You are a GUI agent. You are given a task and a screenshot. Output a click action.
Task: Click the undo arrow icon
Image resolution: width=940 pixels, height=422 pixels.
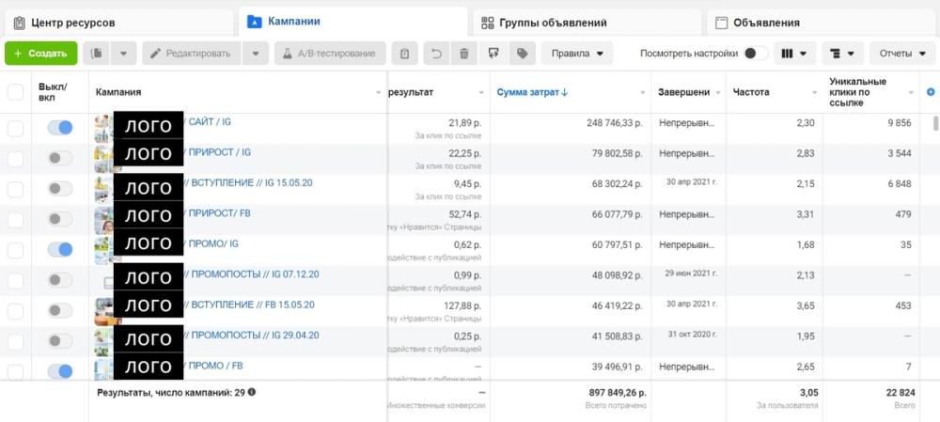coord(436,54)
